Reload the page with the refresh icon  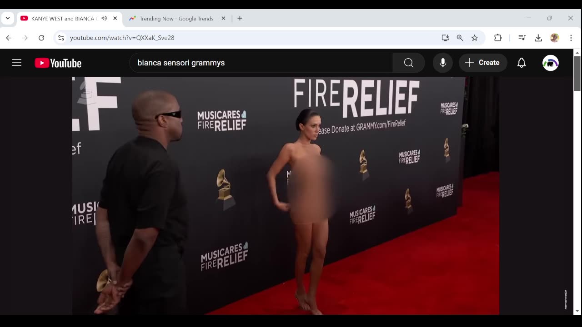(x=41, y=38)
